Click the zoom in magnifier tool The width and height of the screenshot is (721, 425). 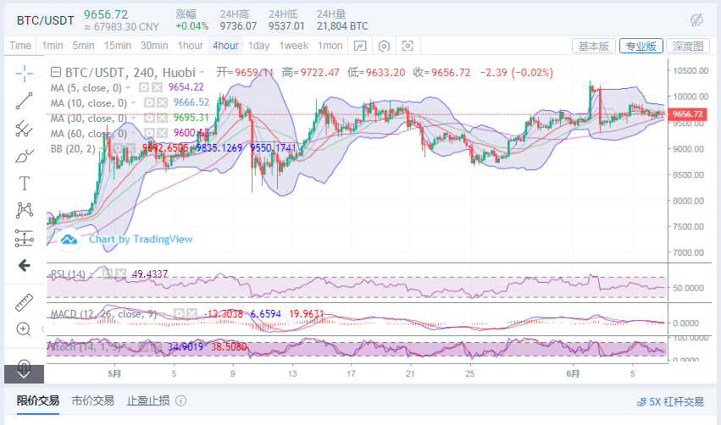[24, 329]
